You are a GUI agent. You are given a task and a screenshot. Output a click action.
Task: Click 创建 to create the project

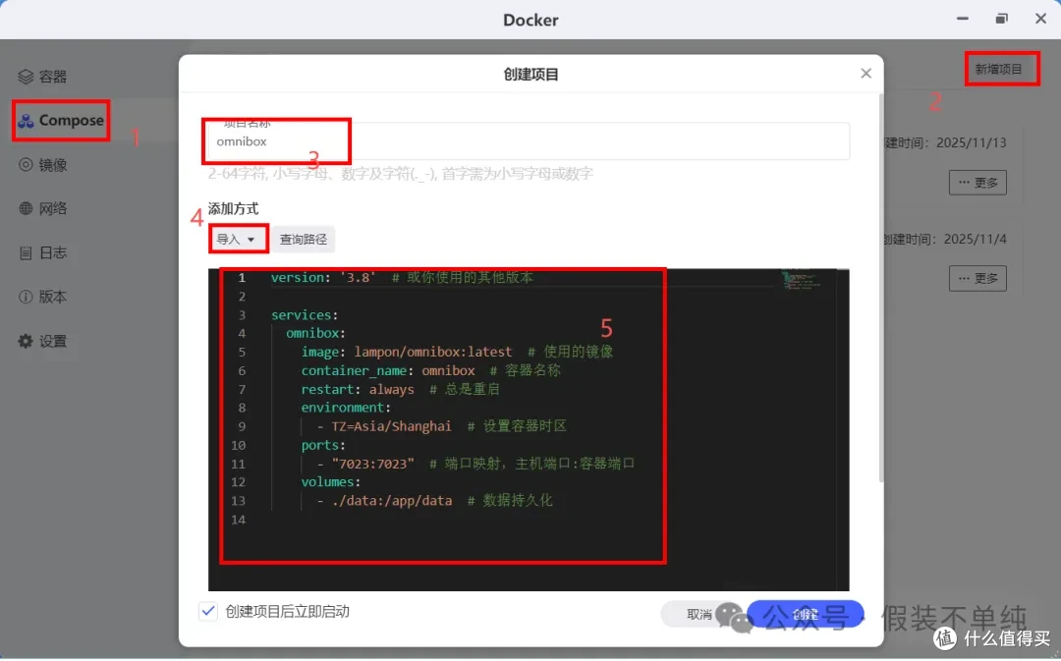point(806,614)
